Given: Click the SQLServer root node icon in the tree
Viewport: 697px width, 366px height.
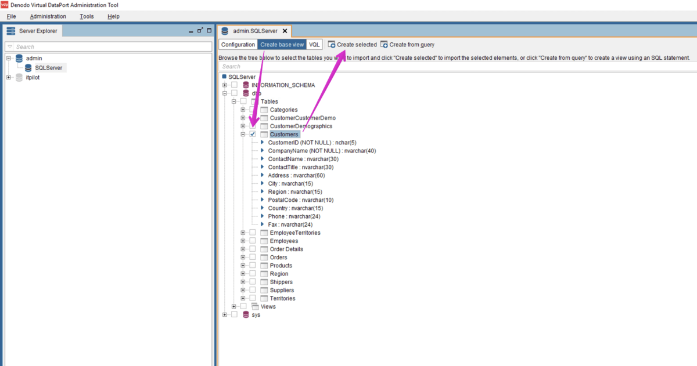Looking at the screenshot, I should click(x=224, y=77).
